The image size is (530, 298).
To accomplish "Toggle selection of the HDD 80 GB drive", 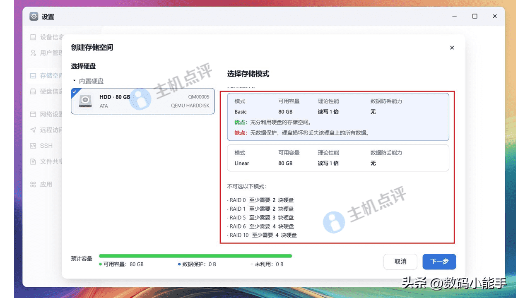I will (x=143, y=101).
